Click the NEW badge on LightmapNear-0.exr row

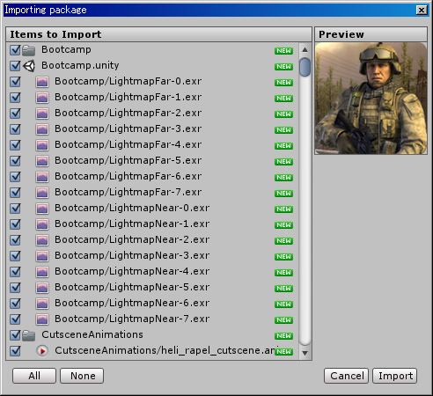click(283, 209)
